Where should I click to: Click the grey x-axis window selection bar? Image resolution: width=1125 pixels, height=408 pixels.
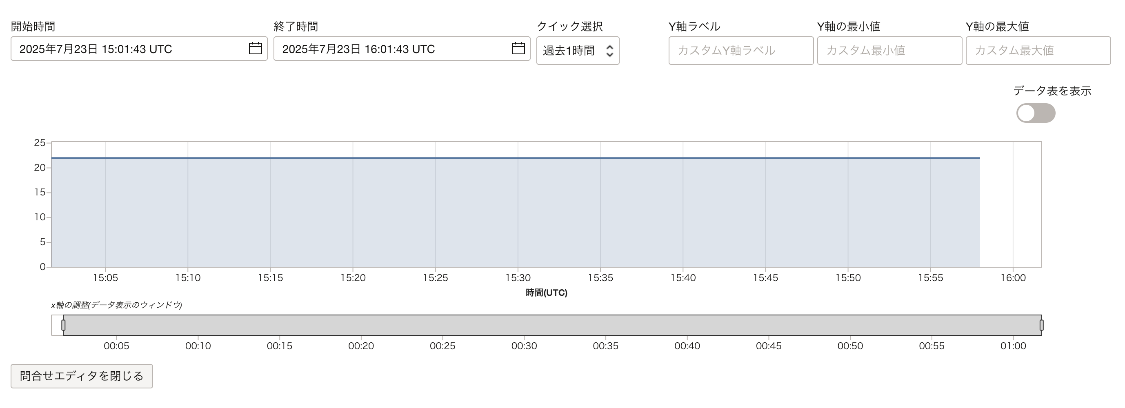tap(552, 325)
